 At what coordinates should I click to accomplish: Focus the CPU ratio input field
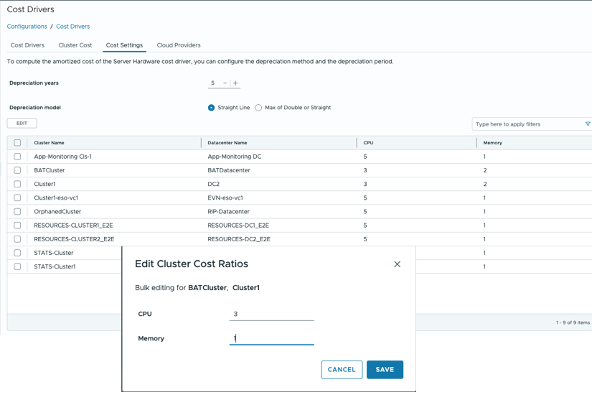pos(271,314)
